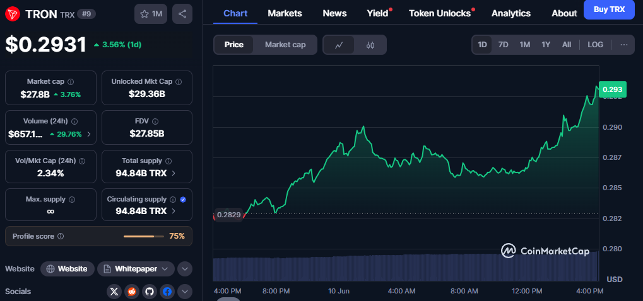Click the Profile score progress bar
Viewport: 643px width, 301px height.
click(x=144, y=236)
